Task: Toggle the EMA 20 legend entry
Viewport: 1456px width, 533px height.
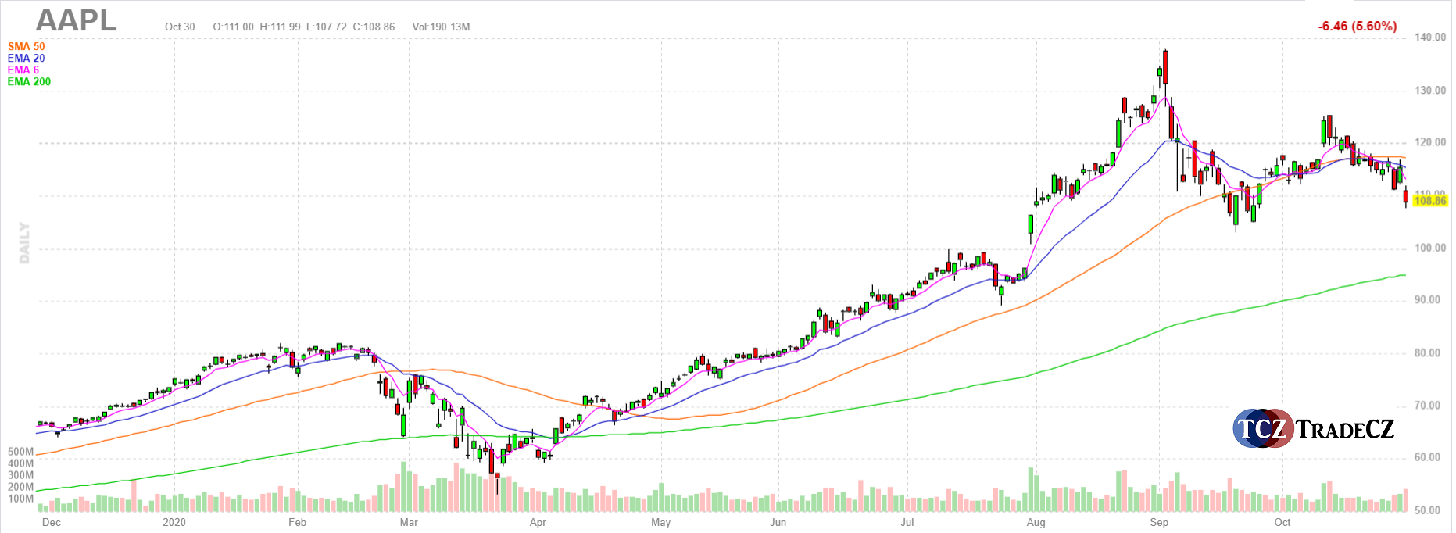Action: pyautogui.click(x=27, y=59)
